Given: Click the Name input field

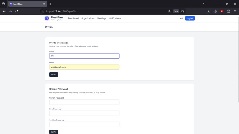Looking at the screenshot, I should tap(84, 56).
